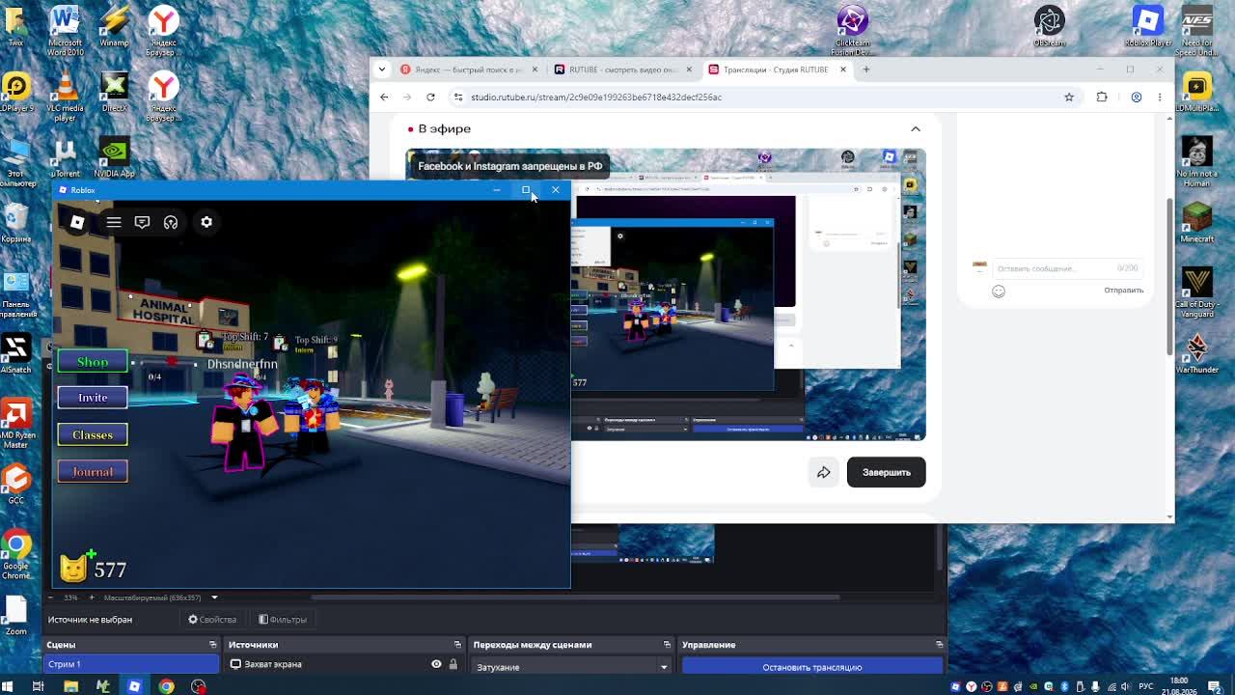This screenshot has height=695, width=1235.
Task: Open the system tray volume icon
Action: tap(1128, 686)
